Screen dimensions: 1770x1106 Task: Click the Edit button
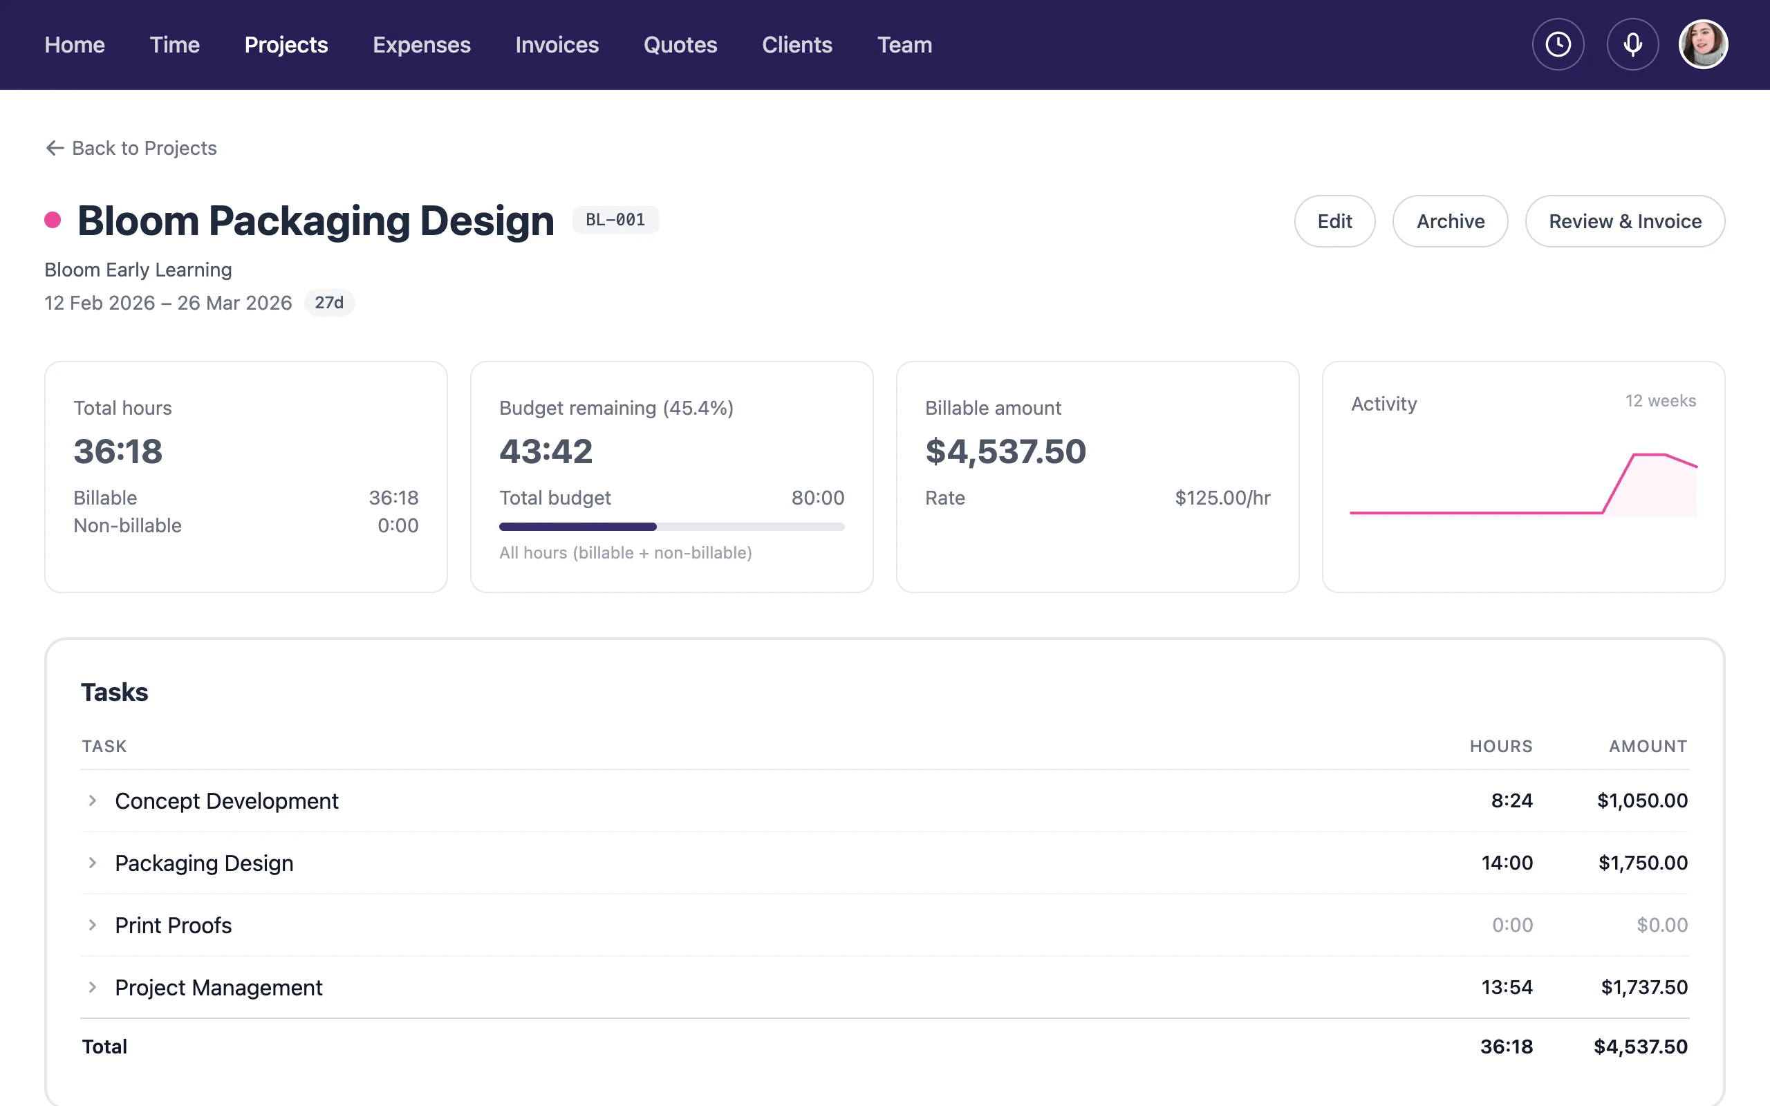click(x=1334, y=221)
